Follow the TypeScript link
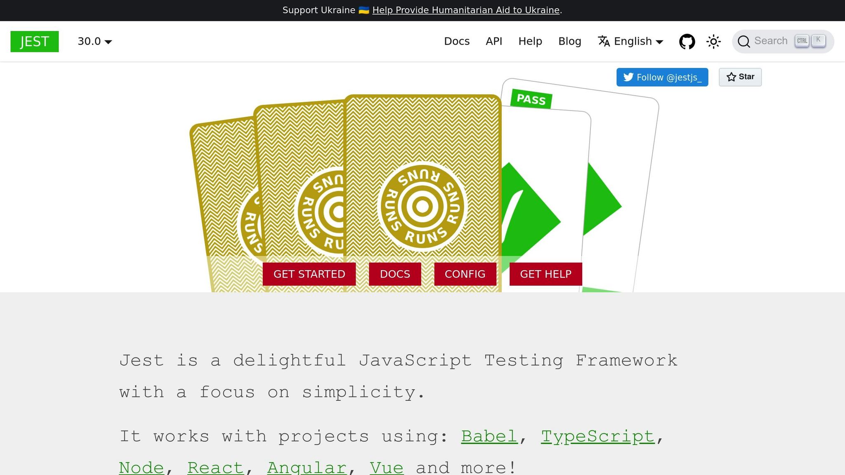The image size is (845, 475). 597,436
